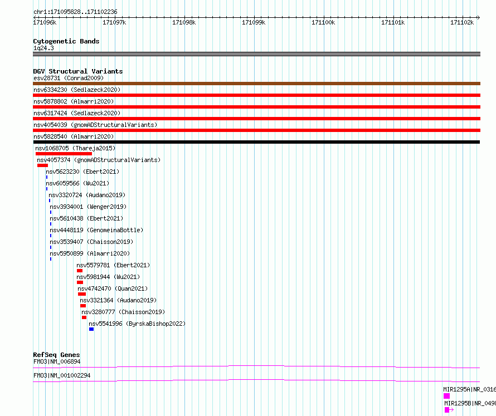Open FMO3|NM_001002294 transcript label
Viewport: 496px width, 416px height.
tap(62, 375)
